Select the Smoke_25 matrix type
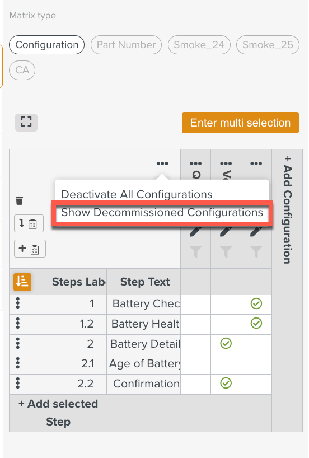Viewport: 309px width, 458px height. pyautogui.click(x=268, y=45)
